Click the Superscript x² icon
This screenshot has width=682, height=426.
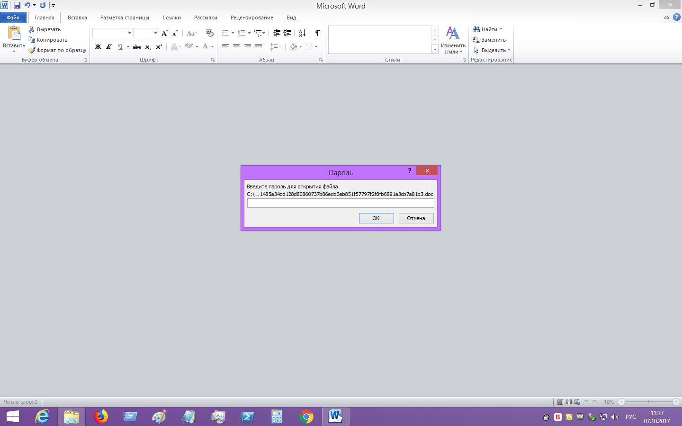click(x=159, y=47)
